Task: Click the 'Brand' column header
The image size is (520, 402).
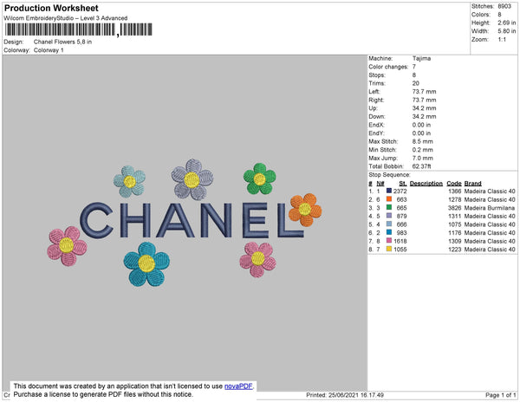Action: click(472, 184)
